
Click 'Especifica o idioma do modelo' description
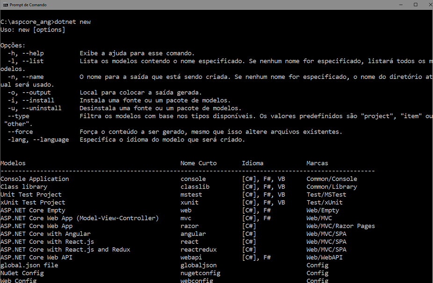[162, 140]
